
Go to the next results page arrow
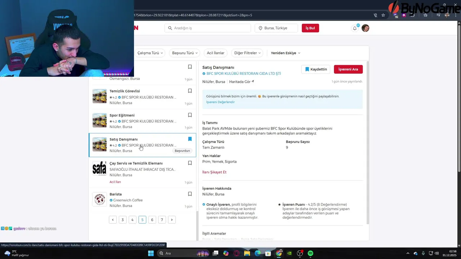click(x=172, y=220)
